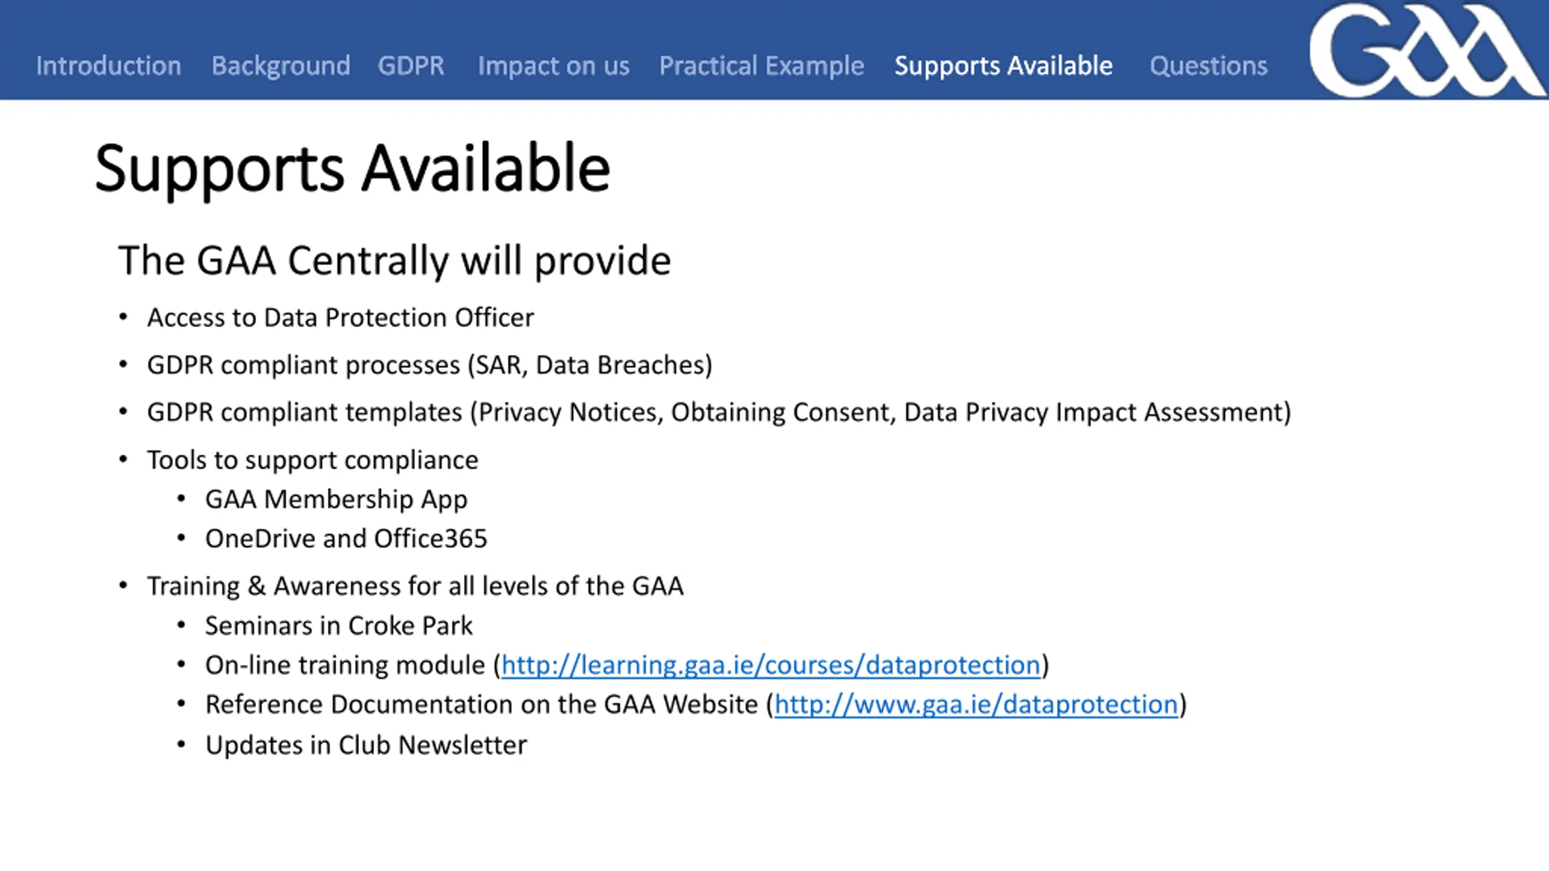Select the GDPR compliant templates bullet

pyautogui.click(x=719, y=413)
